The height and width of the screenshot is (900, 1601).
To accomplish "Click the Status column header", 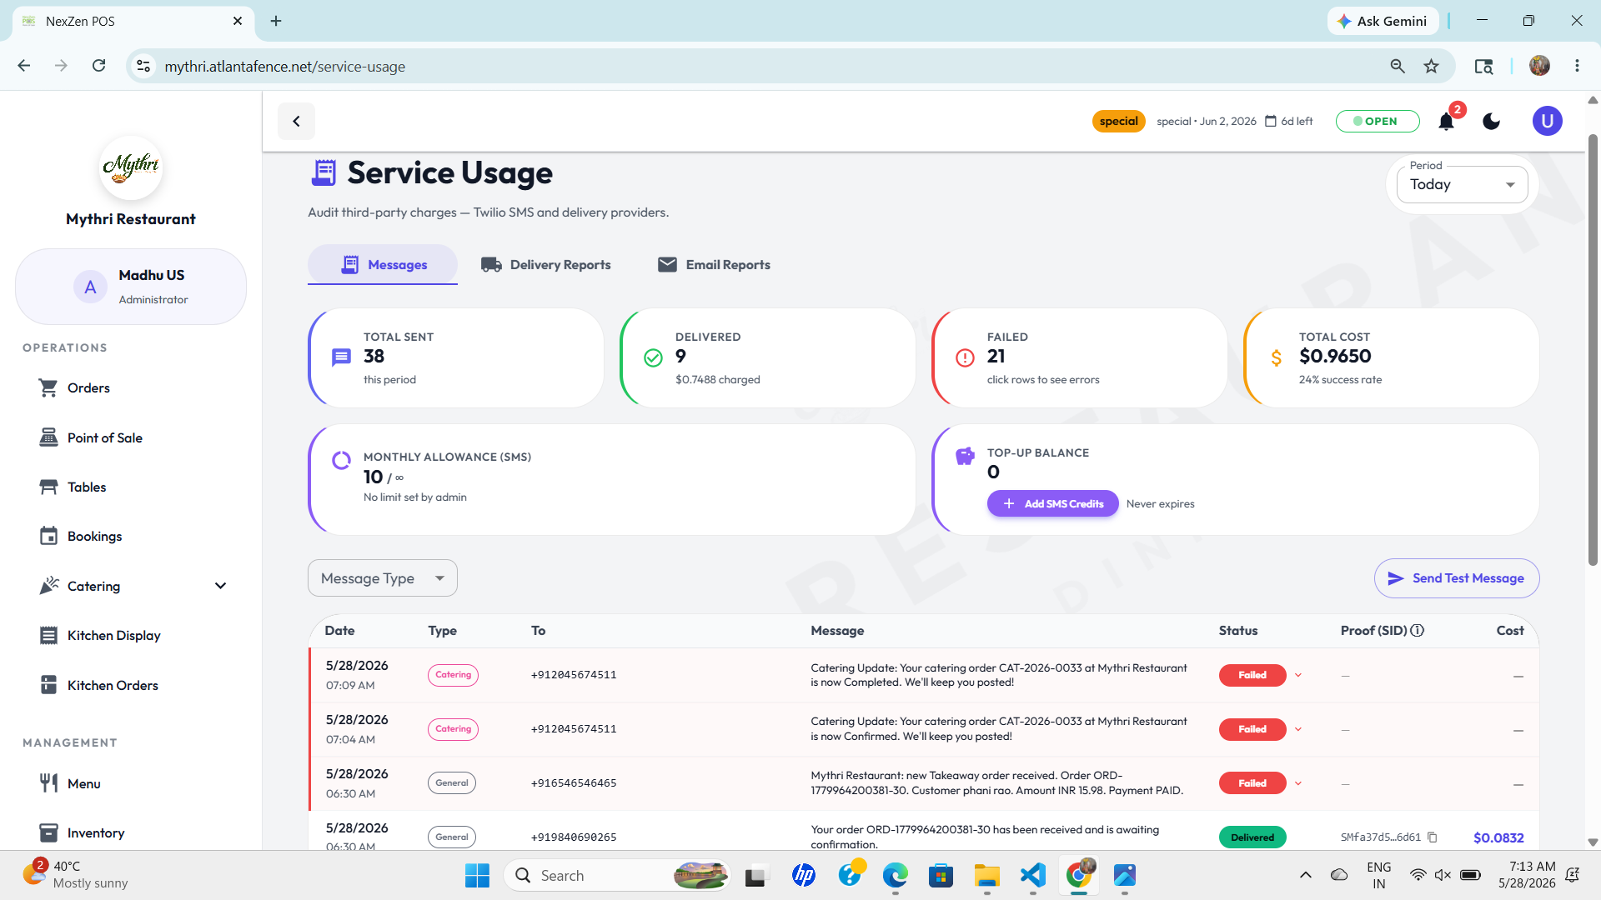I will tap(1237, 631).
